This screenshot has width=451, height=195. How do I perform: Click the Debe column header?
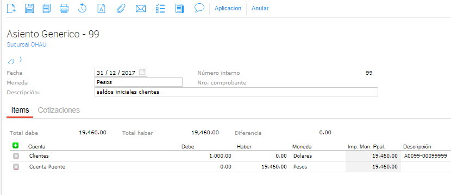tap(188, 147)
